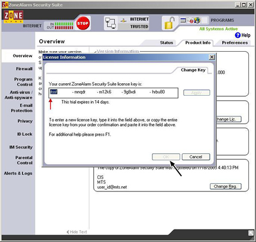
Task: Click the blocked program icon
Action: click(x=190, y=20)
